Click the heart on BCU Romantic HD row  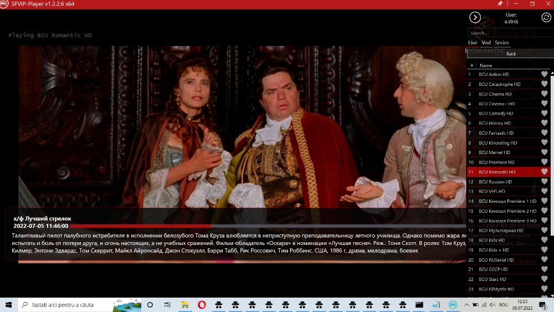point(544,172)
